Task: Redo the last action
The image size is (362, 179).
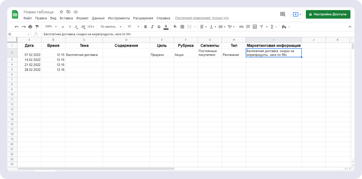Action: coord(24,27)
